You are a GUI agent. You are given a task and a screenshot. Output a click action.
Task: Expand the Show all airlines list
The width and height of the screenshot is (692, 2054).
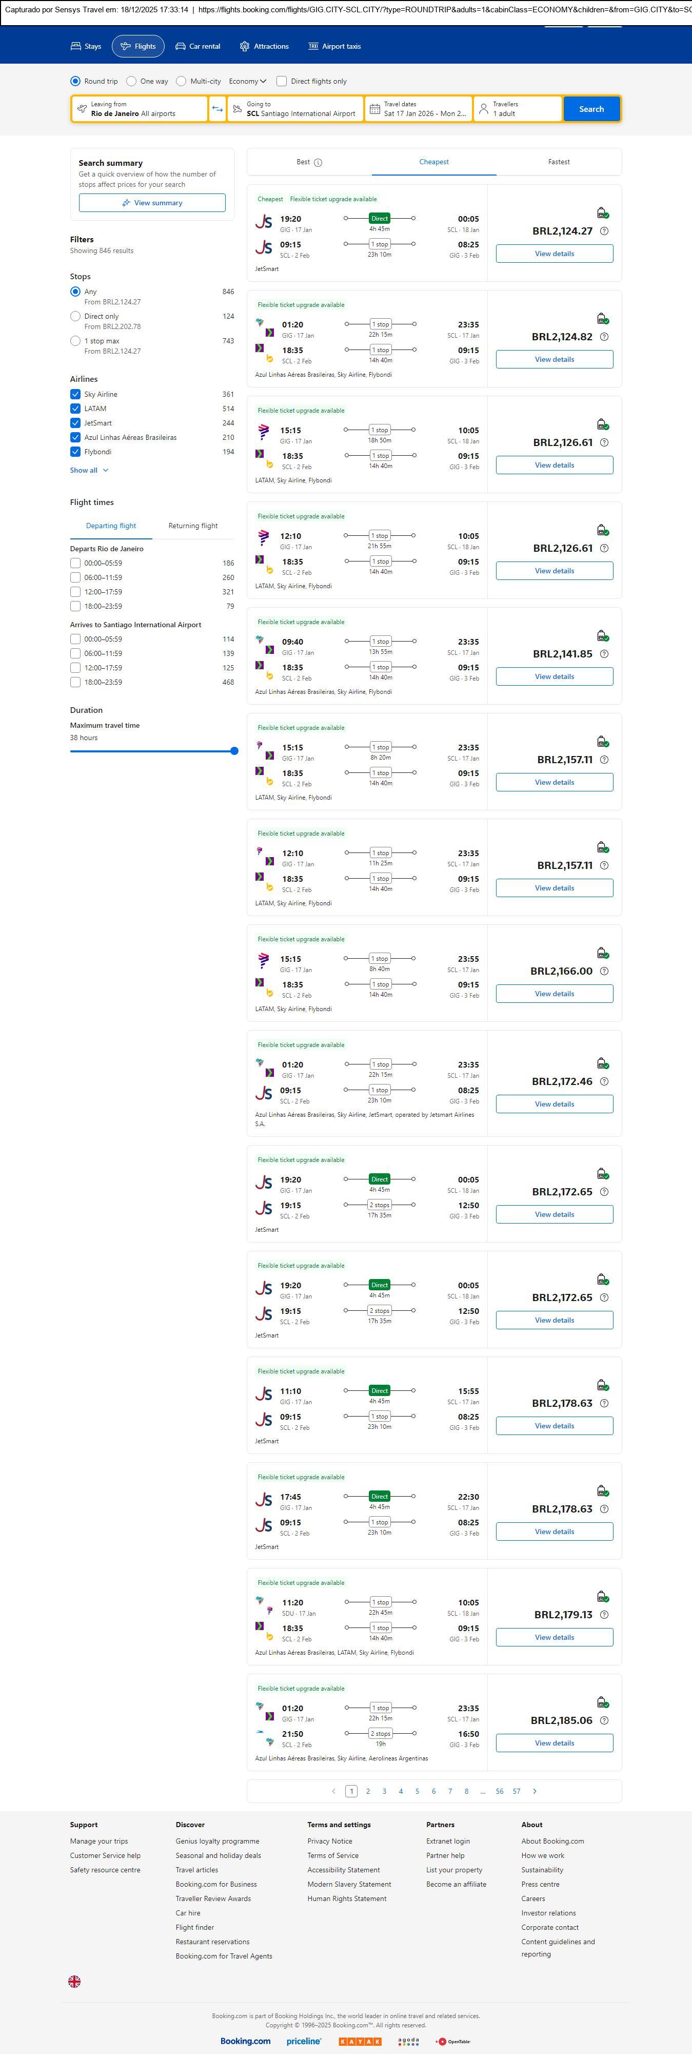coord(89,471)
